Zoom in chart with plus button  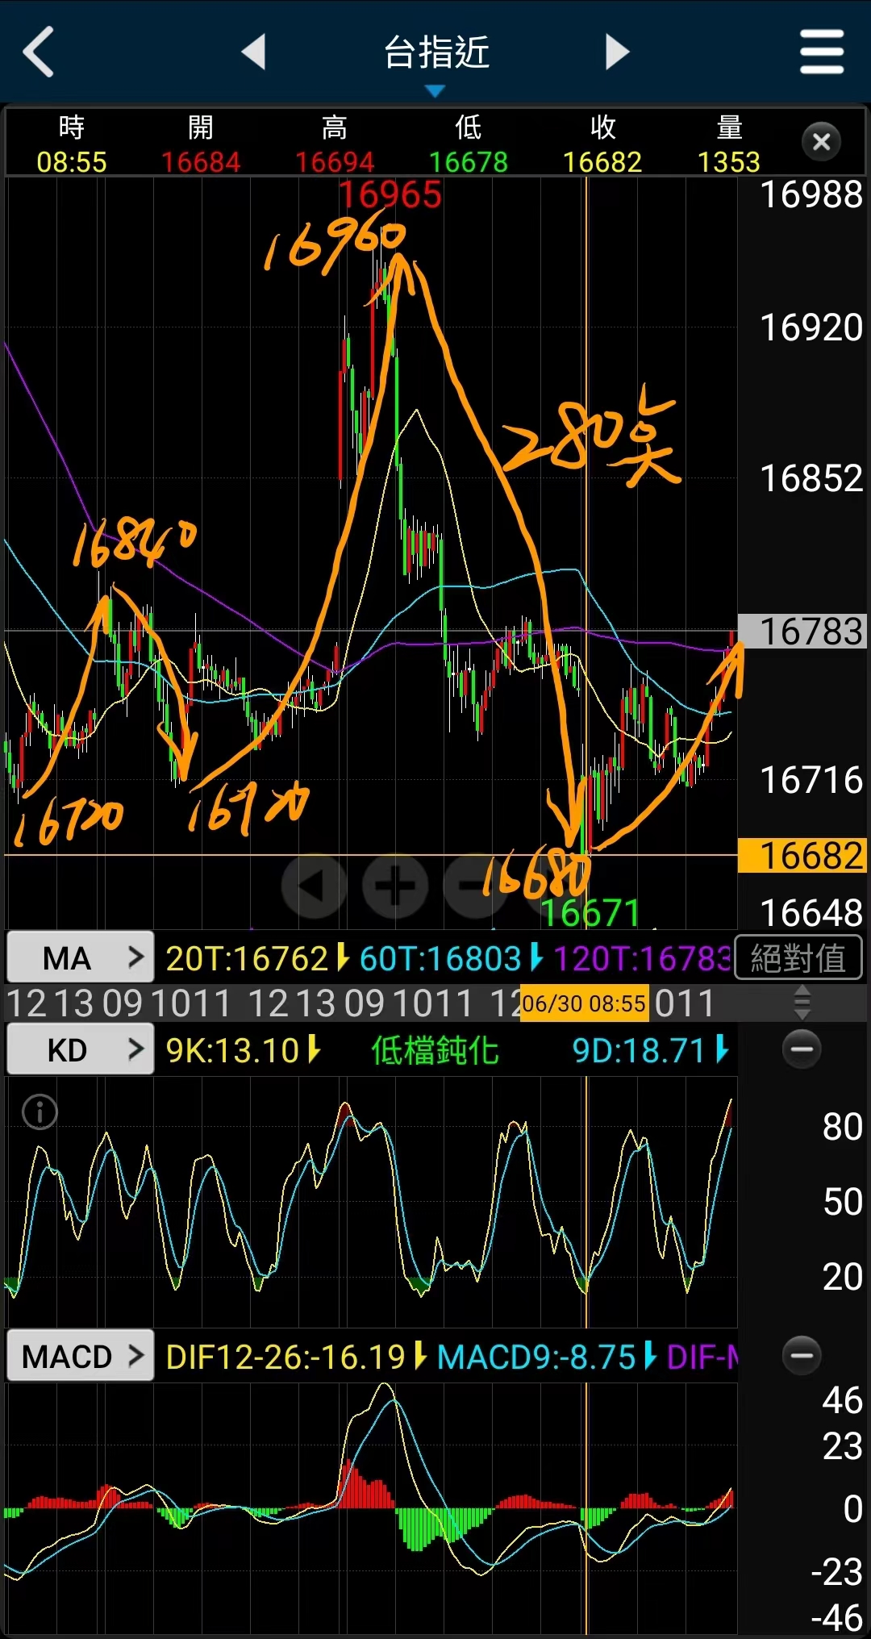[x=395, y=886]
